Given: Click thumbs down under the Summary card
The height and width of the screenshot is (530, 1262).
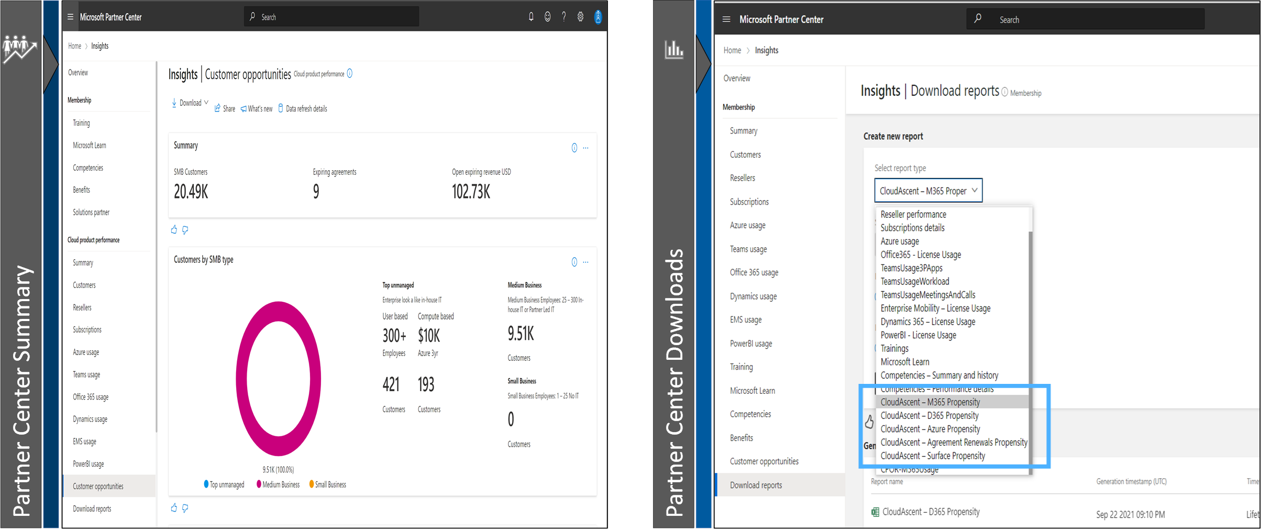Looking at the screenshot, I should coord(185,230).
